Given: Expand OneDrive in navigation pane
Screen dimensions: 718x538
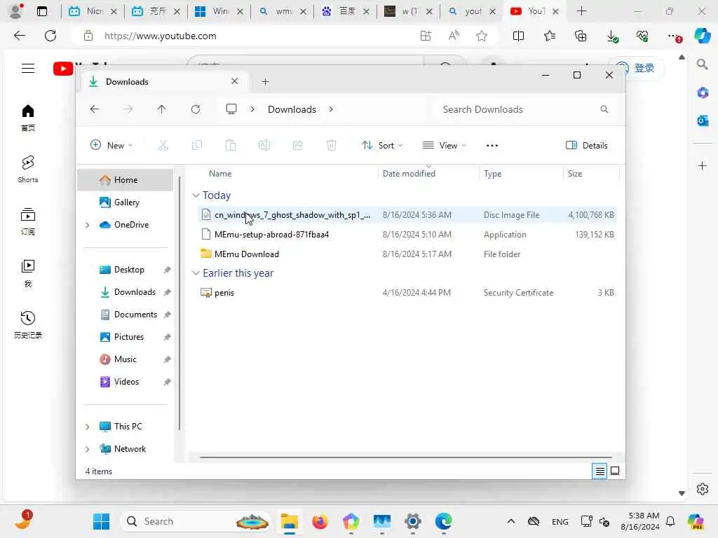Looking at the screenshot, I should (88, 225).
